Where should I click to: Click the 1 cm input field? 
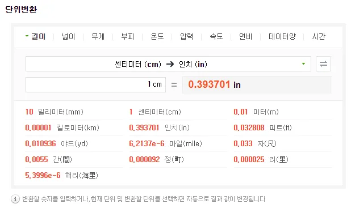tap(95, 84)
